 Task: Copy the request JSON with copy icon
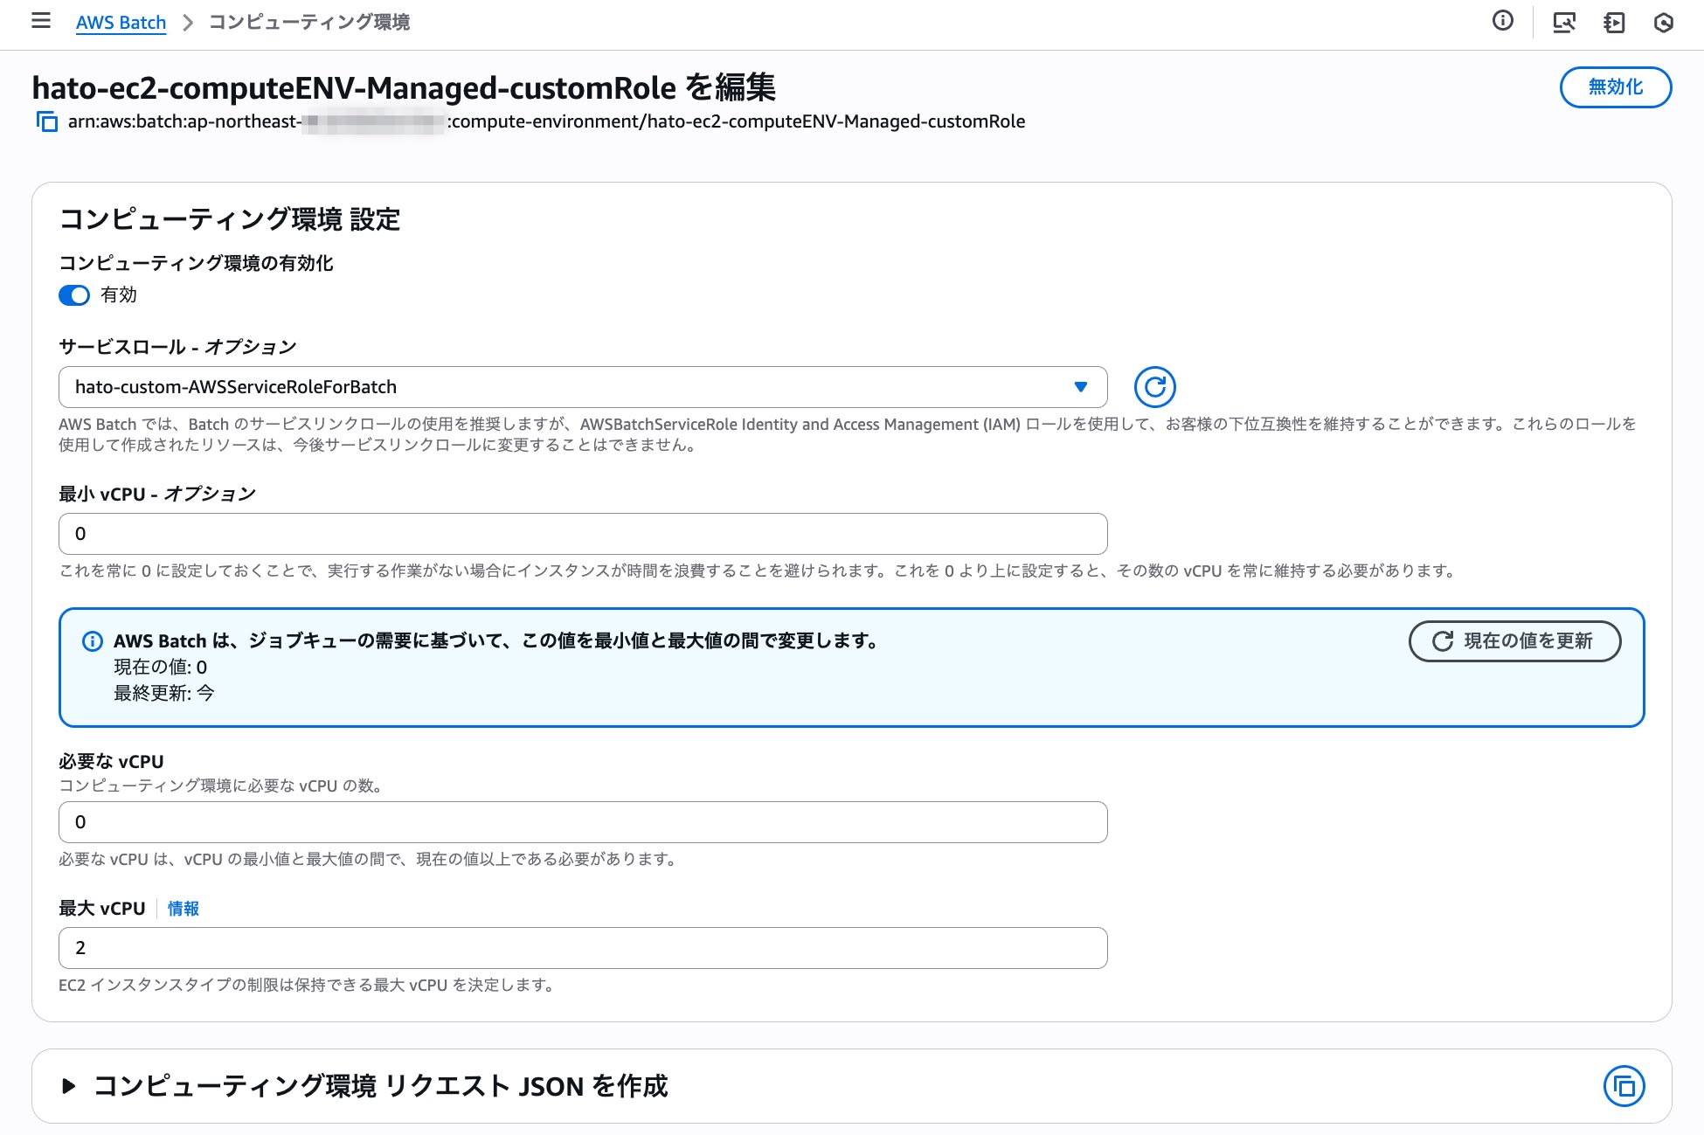1624,1086
